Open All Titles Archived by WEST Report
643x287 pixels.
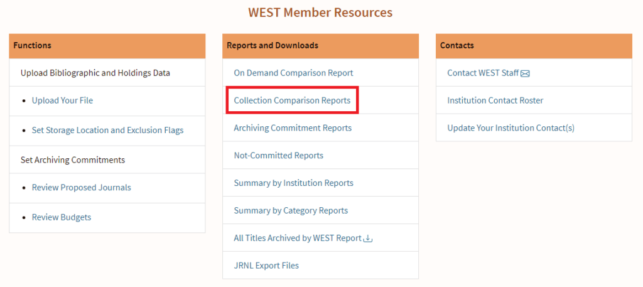[x=298, y=238]
